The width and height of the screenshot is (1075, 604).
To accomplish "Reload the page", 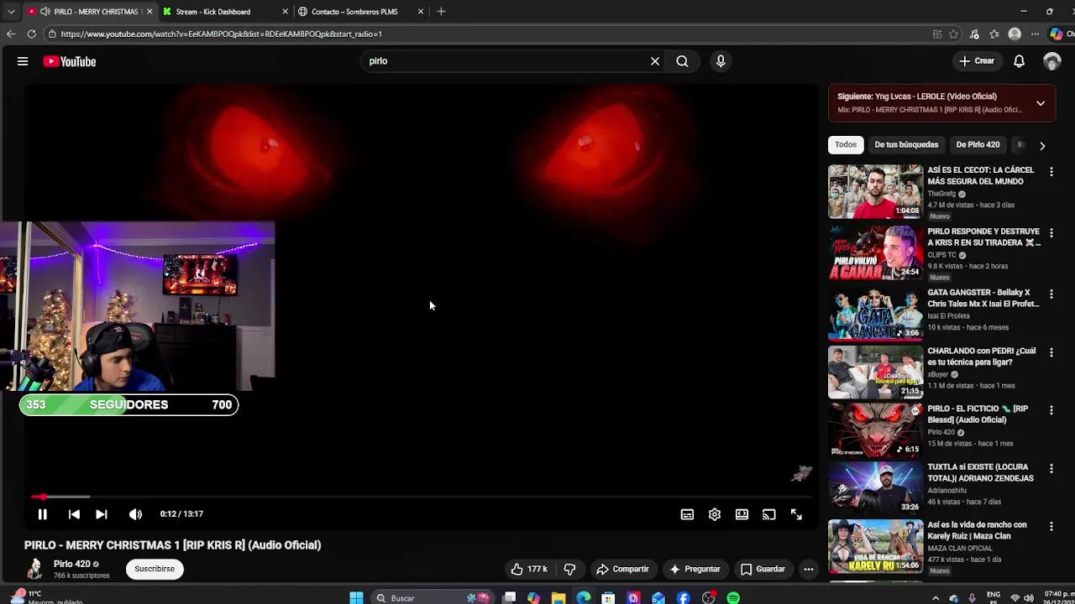I will [31, 34].
